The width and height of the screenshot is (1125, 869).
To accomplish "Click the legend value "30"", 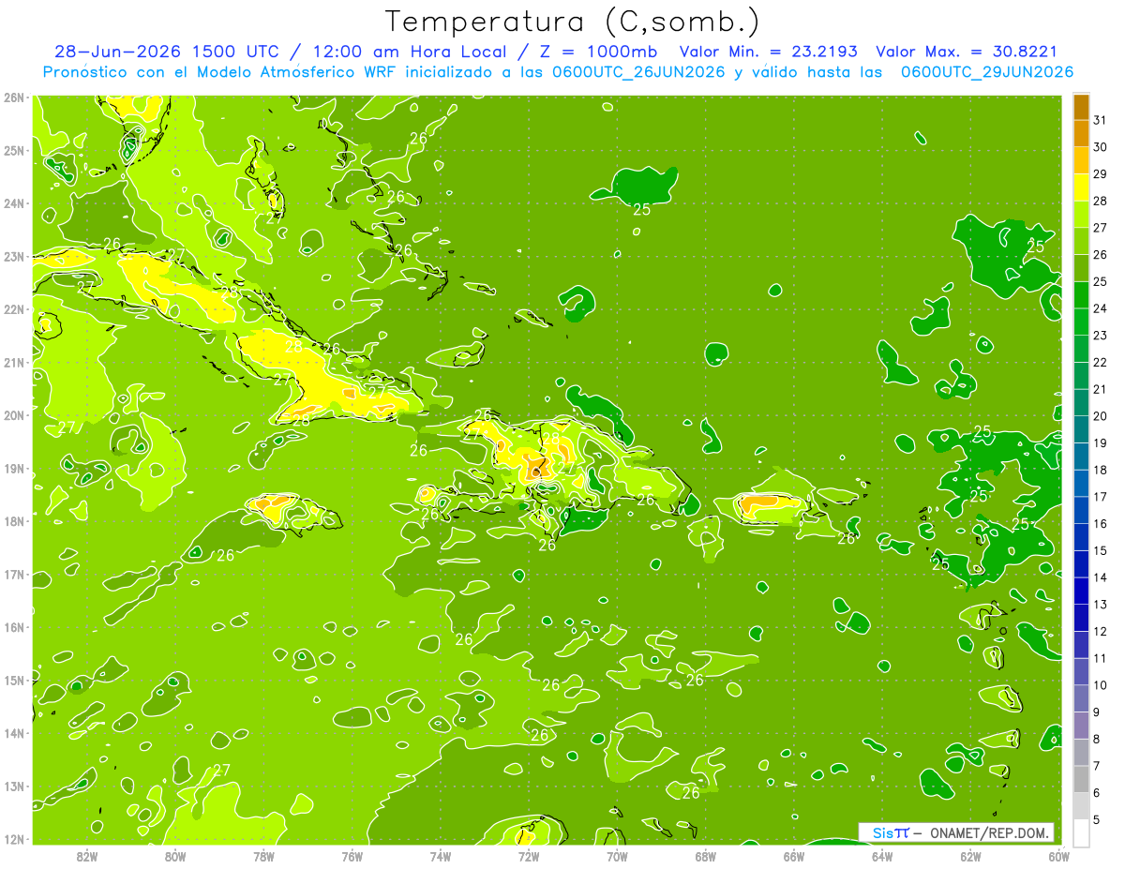I will click(1101, 147).
